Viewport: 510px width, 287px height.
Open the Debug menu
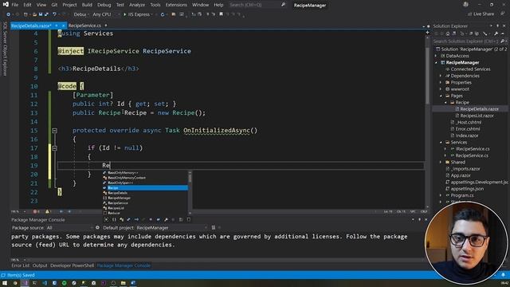click(x=104, y=5)
